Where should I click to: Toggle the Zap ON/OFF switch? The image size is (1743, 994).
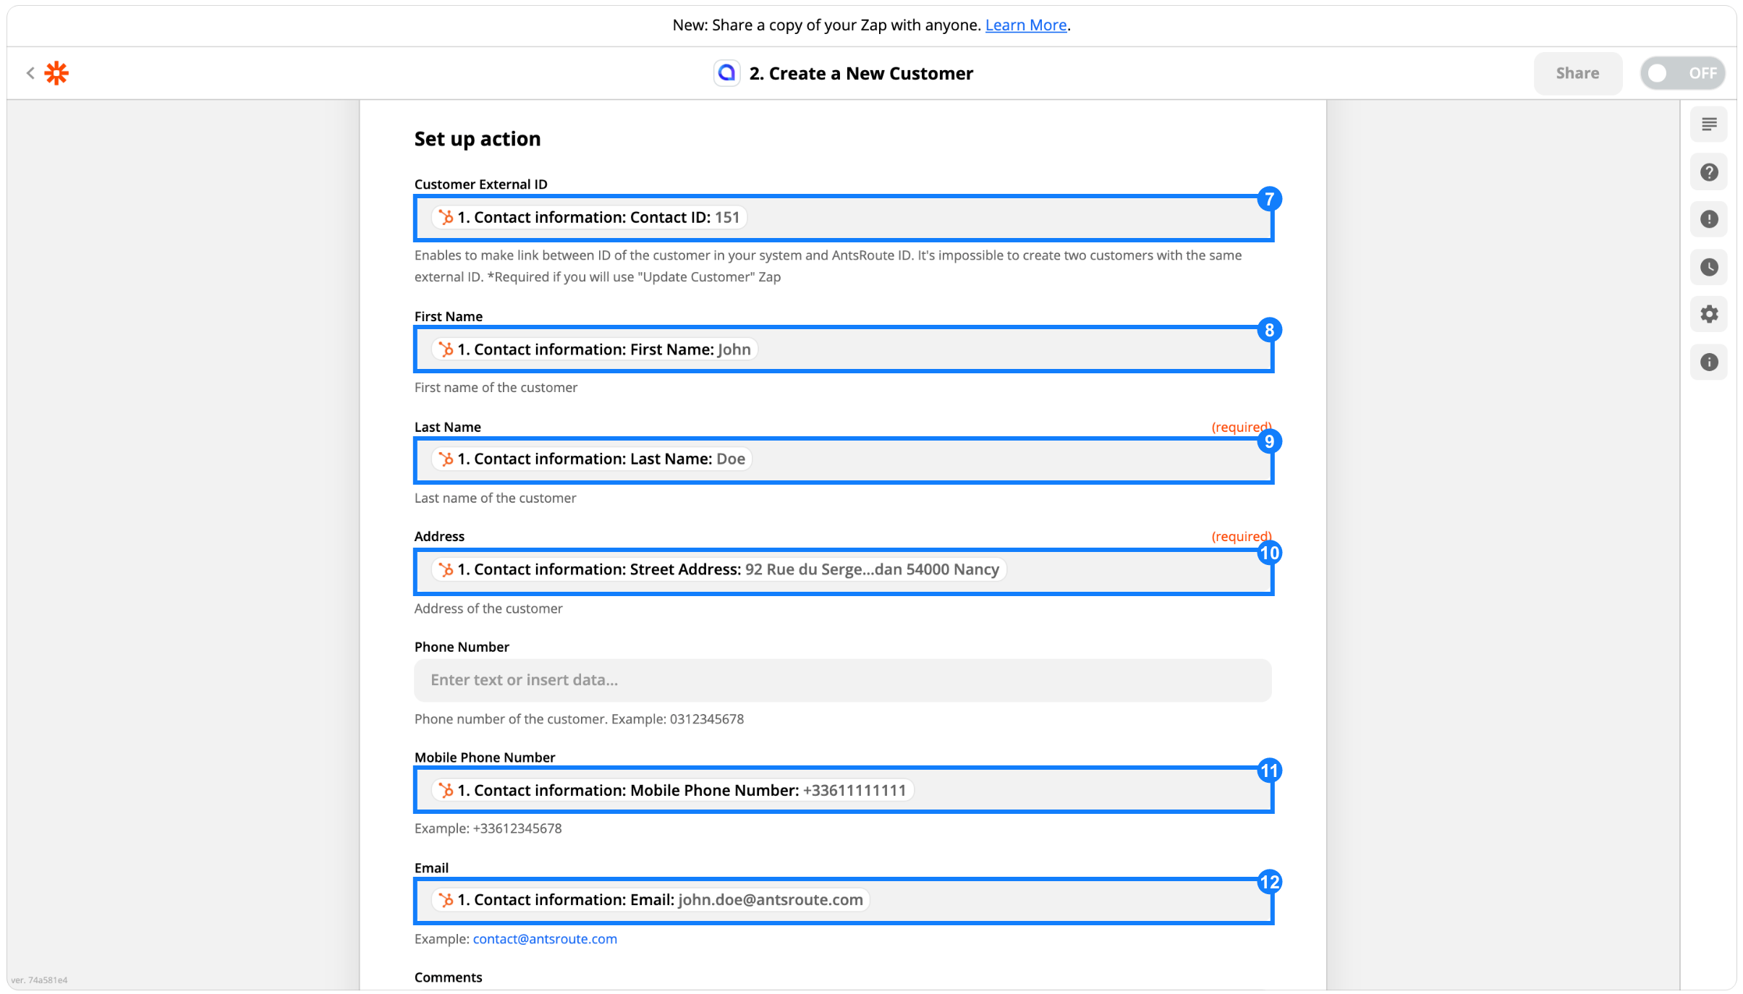pyautogui.click(x=1683, y=73)
